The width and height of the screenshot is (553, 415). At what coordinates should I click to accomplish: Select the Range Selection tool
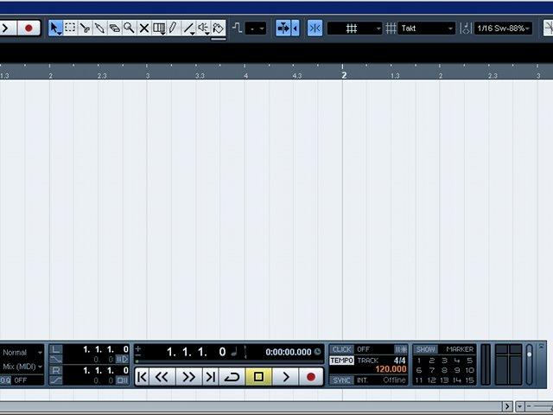pyautogui.click(x=70, y=28)
